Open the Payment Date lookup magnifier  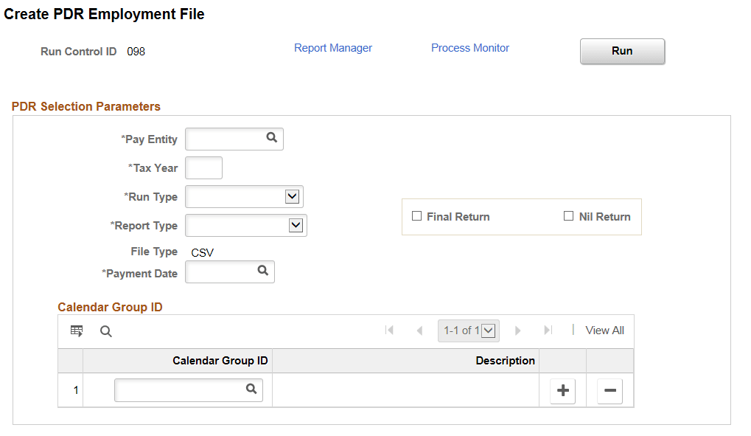(263, 271)
